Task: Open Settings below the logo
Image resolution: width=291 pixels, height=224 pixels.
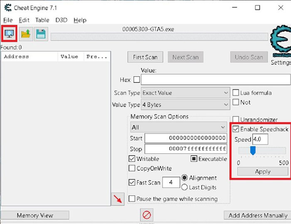Action: [281, 62]
